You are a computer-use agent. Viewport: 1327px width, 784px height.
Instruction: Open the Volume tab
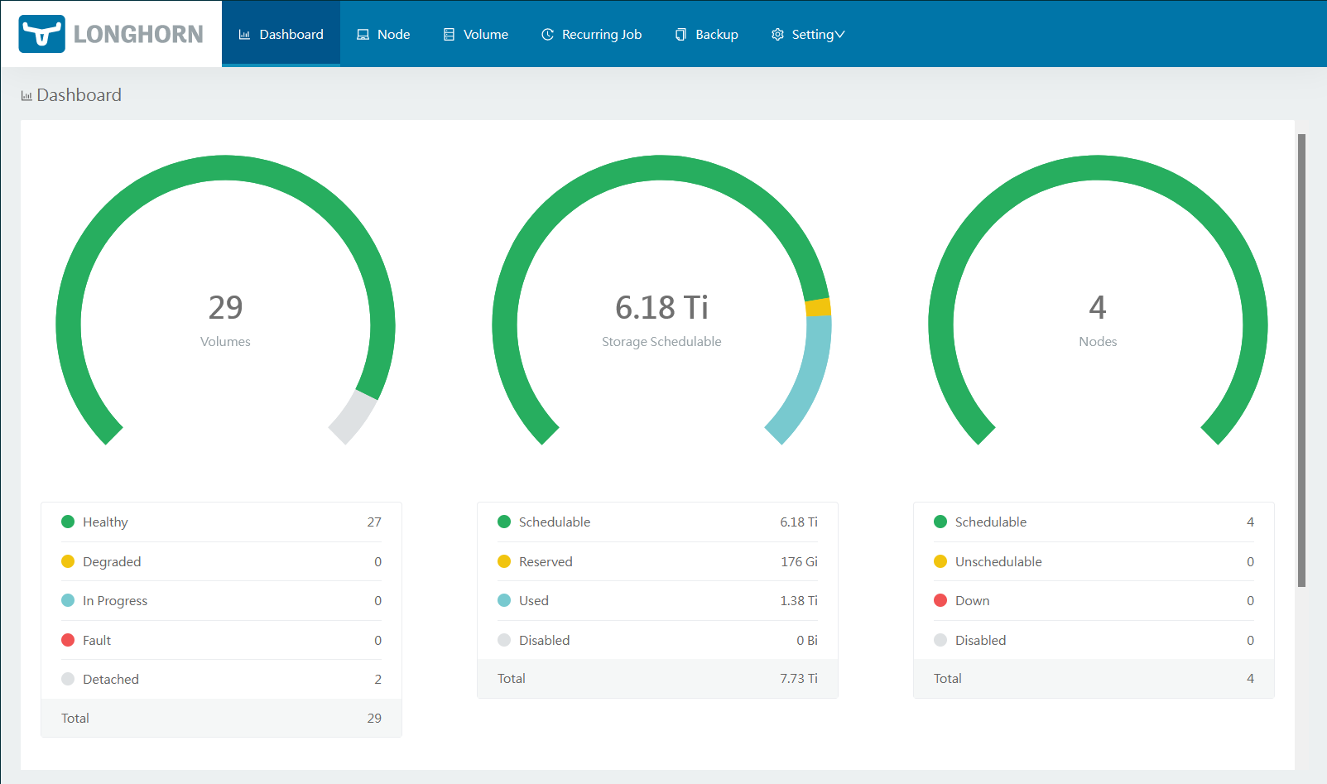476,34
